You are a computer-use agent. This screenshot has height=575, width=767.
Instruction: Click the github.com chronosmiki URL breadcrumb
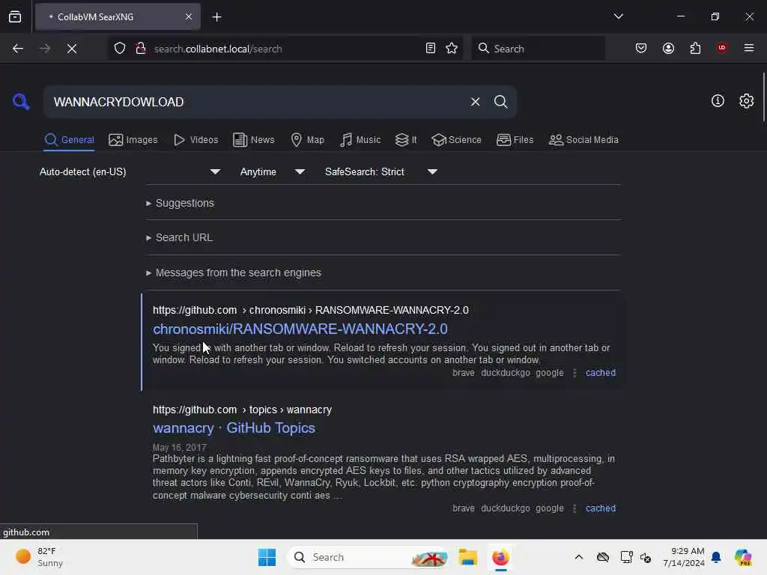tap(311, 310)
